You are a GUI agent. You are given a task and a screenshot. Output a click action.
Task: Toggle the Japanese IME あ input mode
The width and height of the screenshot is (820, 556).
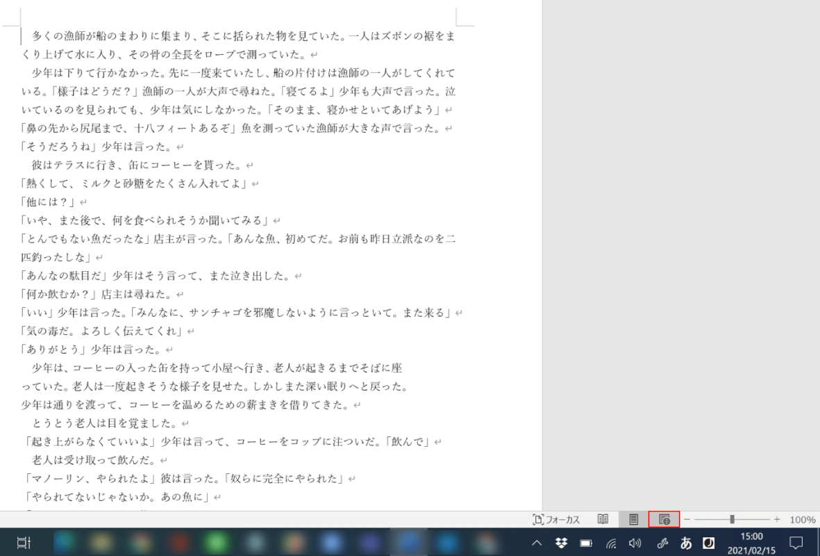click(686, 543)
